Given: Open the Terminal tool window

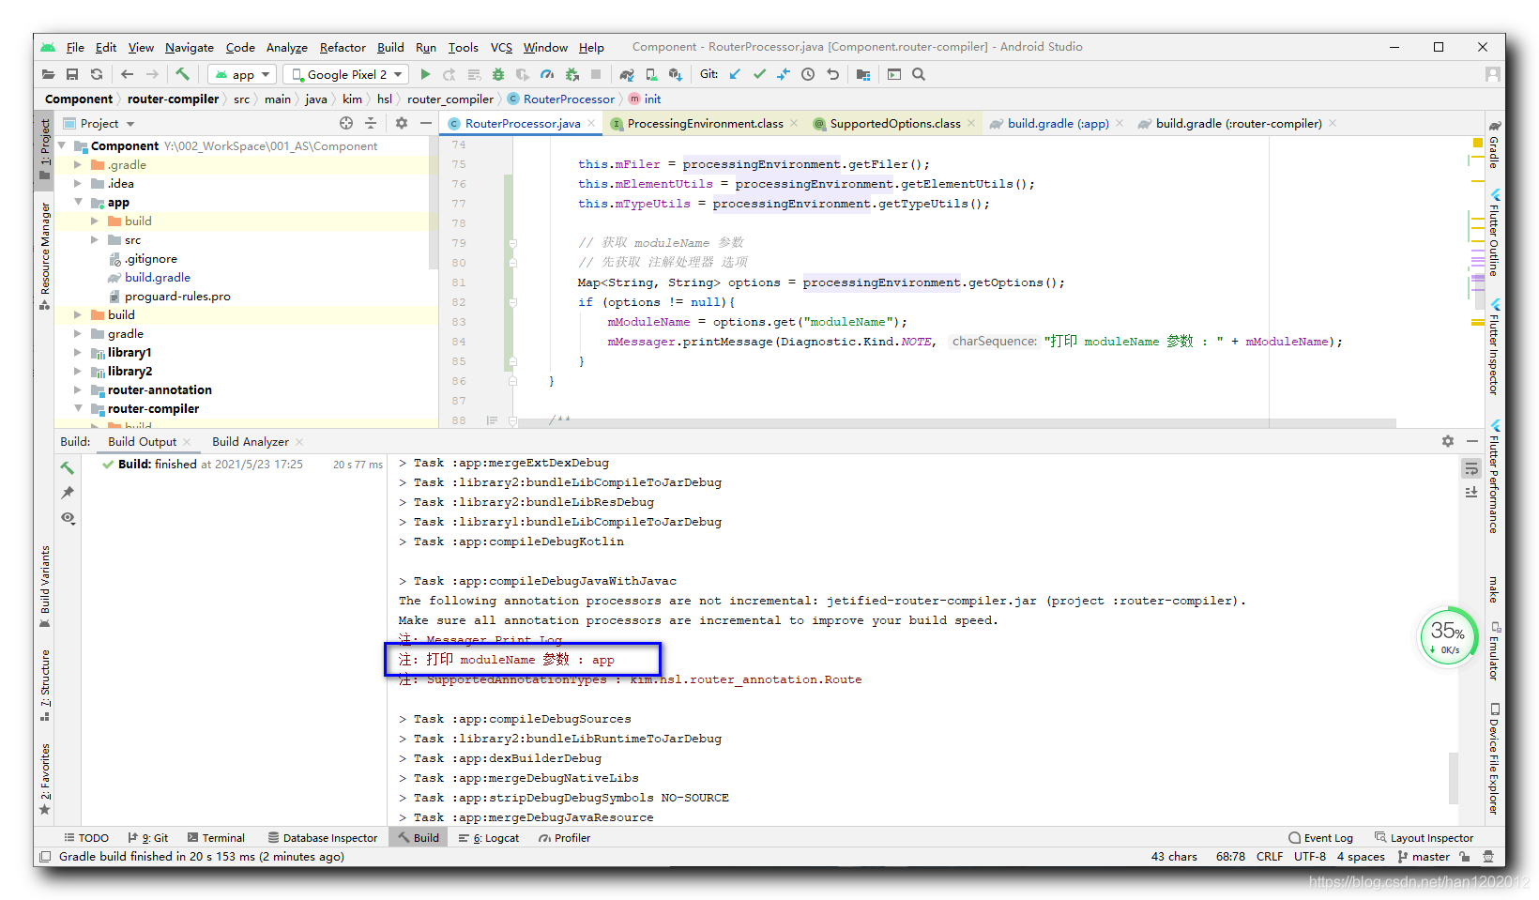Looking at the screenshot, I should (217, 838).
